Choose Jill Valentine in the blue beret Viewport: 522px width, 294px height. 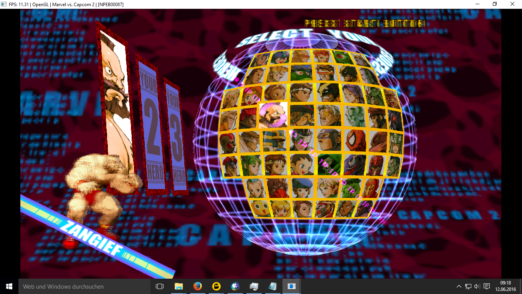pyautogui.click(x=303, y=188)
